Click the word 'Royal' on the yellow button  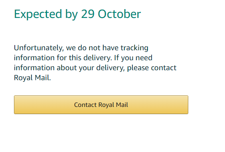pyautogui.click(x=107, y=105)
